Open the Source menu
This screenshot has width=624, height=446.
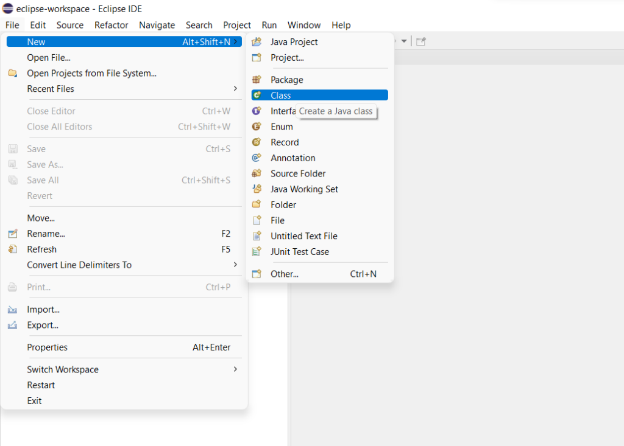click(69, 25)
